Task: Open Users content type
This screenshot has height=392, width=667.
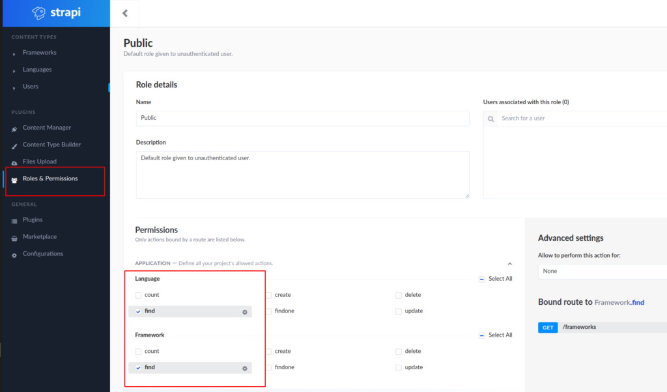Action: tap(30, 87)
